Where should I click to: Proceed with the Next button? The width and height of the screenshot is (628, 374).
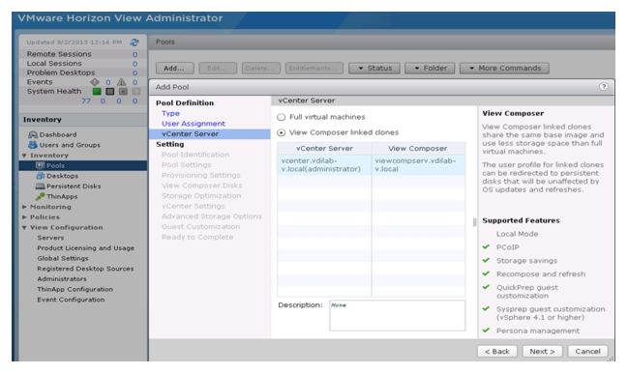coord(542,351)
